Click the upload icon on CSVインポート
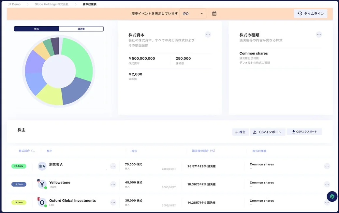The image size is (339, 213). point(254,132)
